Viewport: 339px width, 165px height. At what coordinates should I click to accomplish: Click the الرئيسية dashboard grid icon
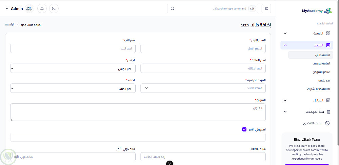pyautogui.click(x=328, y=33)
